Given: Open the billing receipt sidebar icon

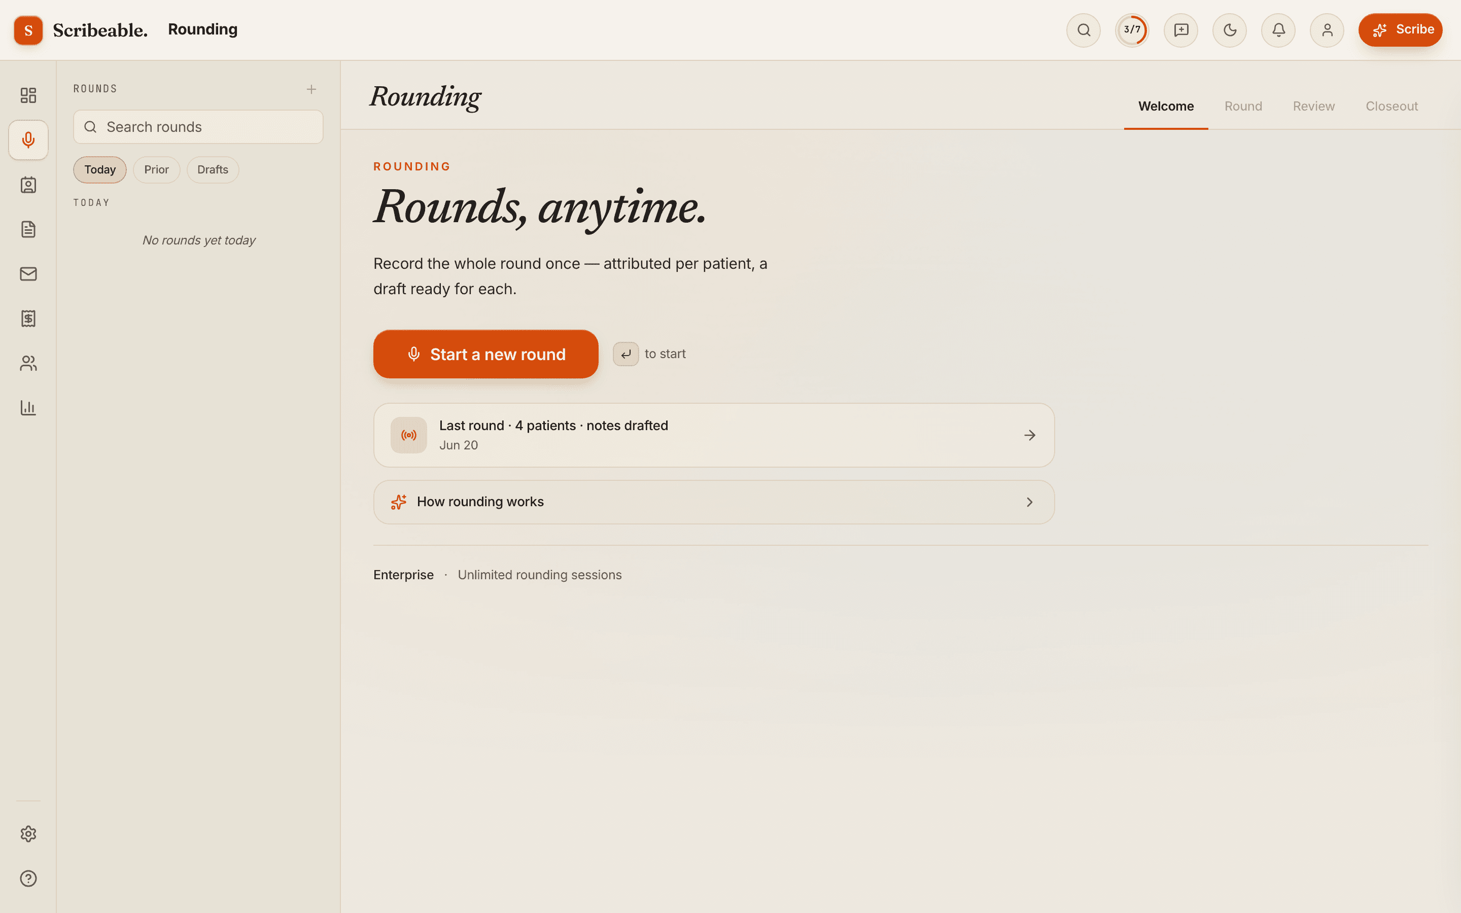Looking at the screenshot, I should 28,319.
